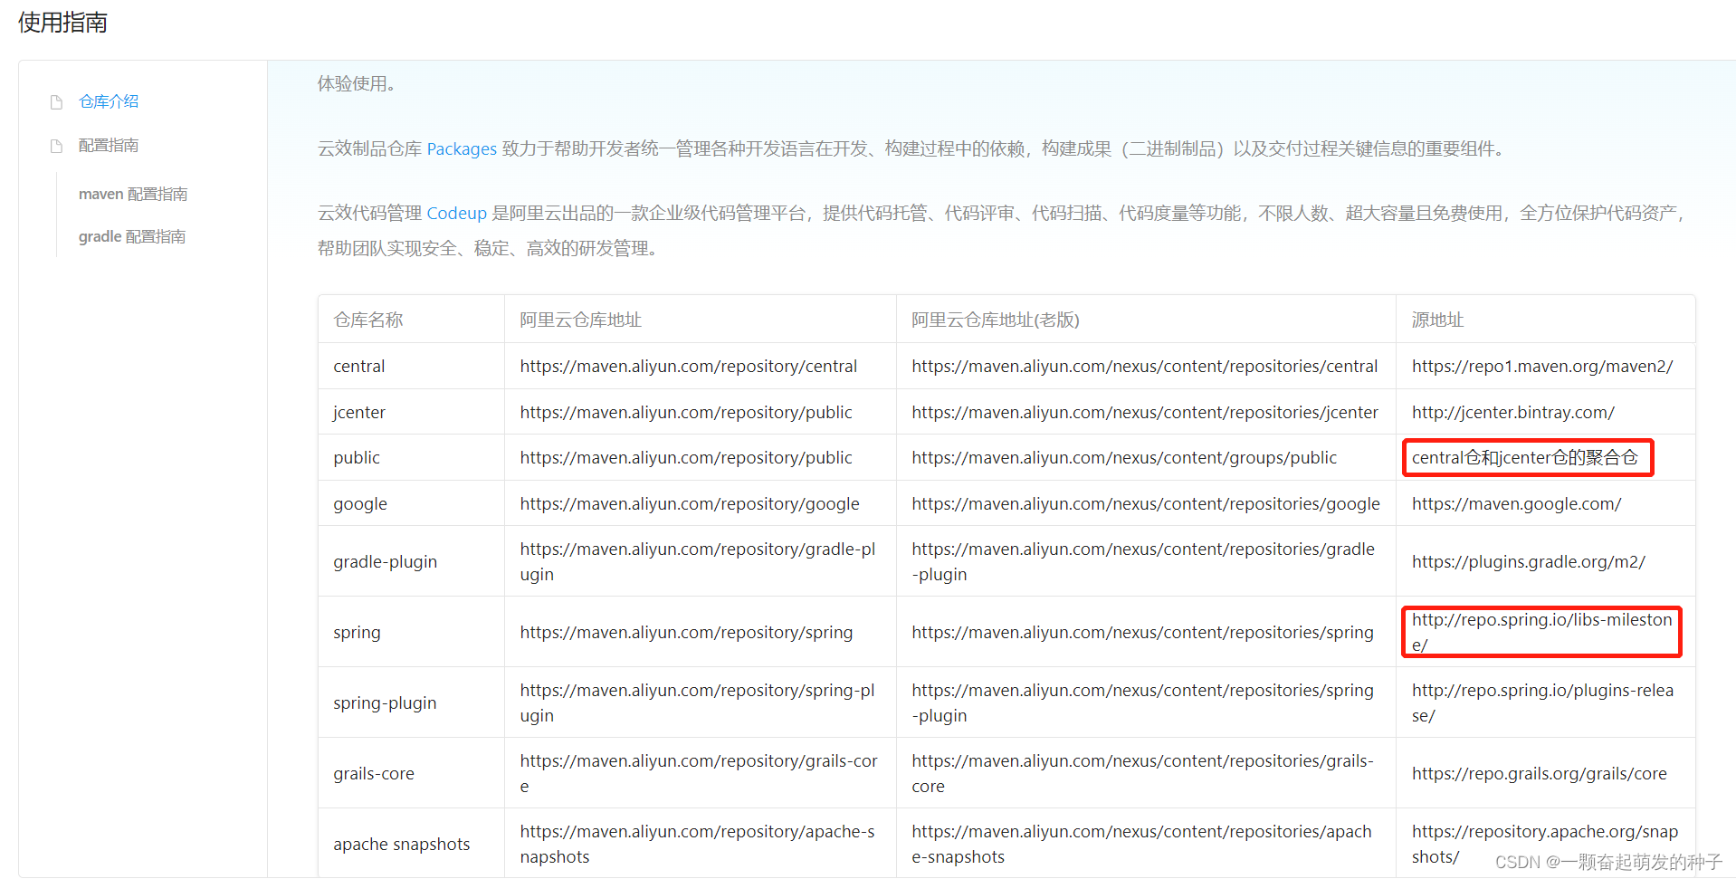Screen dimensions: 1736x879
Task: Select the grails-core repository name cell
Action: (x=374, y=773)
